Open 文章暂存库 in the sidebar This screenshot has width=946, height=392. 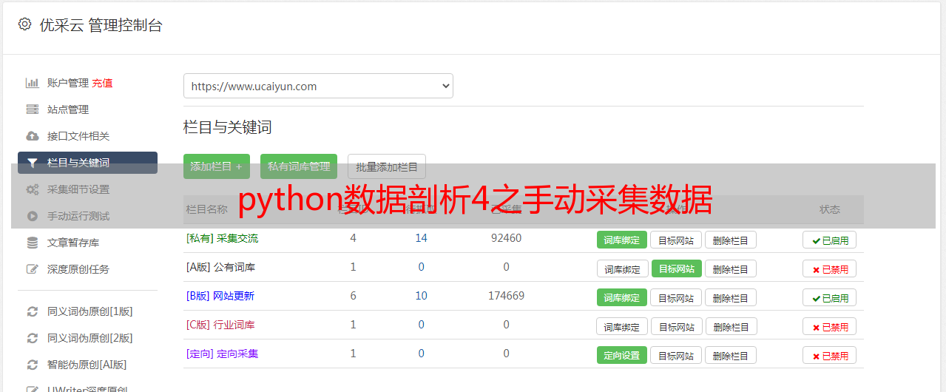tap(73, 243)
